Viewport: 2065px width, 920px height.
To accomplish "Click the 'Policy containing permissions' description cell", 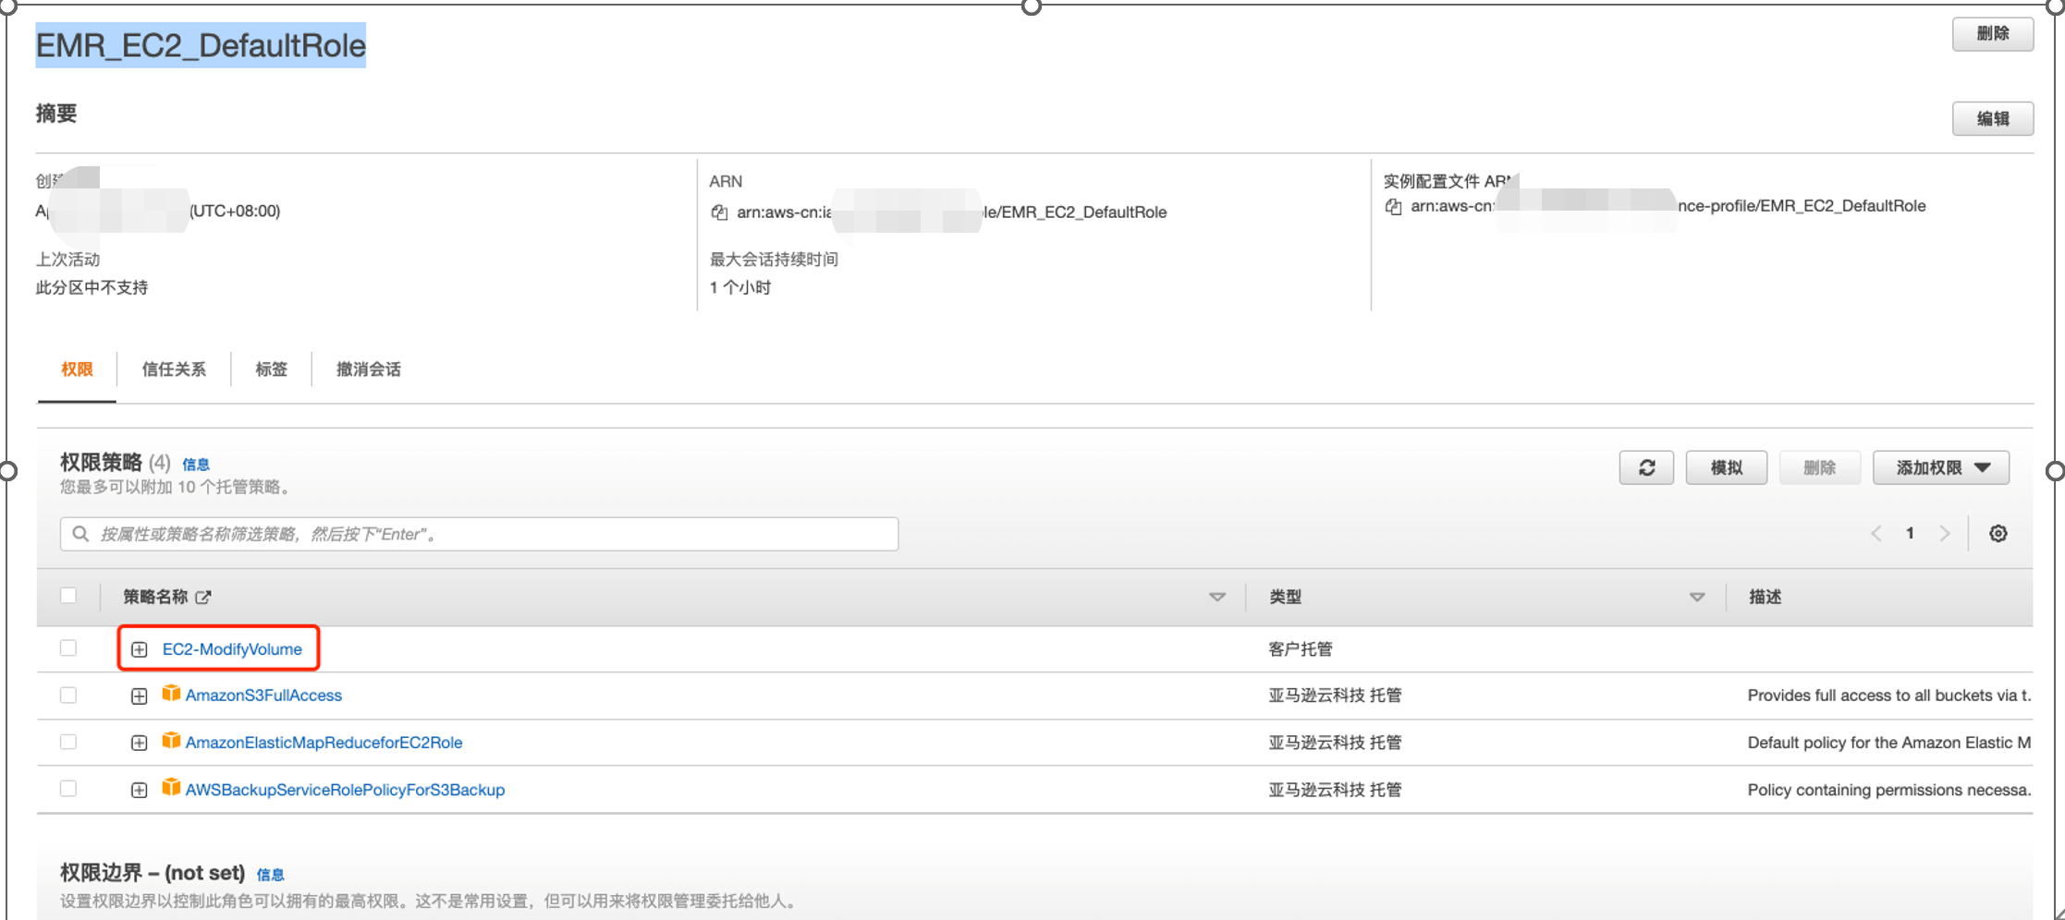I will (1888, 790).
